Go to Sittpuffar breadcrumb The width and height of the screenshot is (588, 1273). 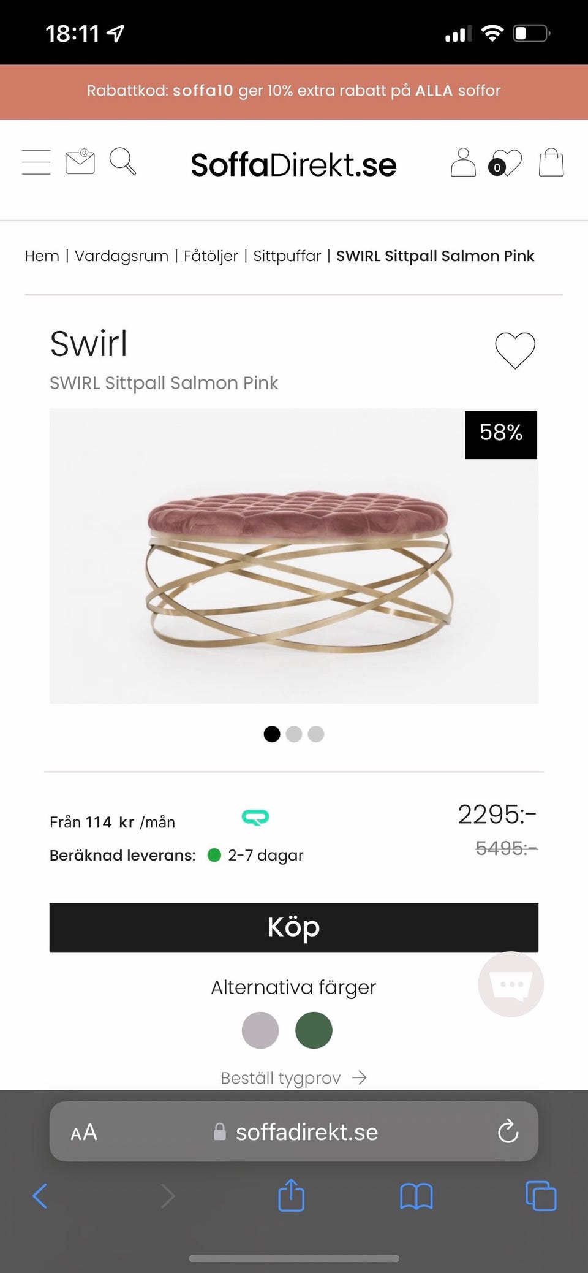[x=287, y=256]
